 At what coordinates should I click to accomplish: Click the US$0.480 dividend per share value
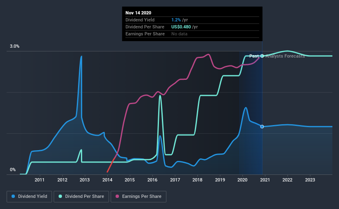(x=181, y=27)
